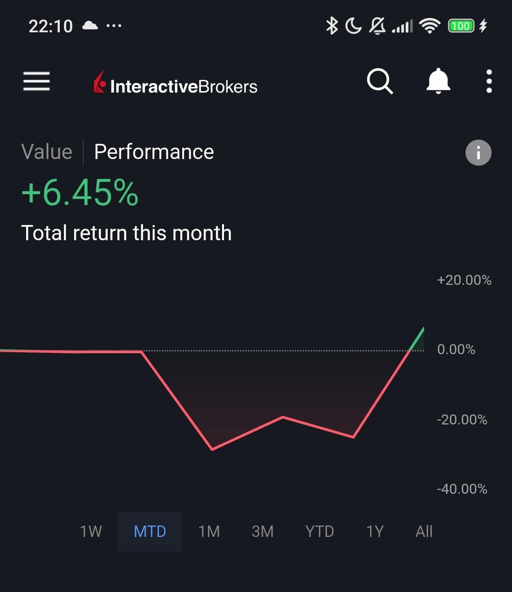Switch chart to 1Y range
The image size is (512, 592).
(374, 531)
